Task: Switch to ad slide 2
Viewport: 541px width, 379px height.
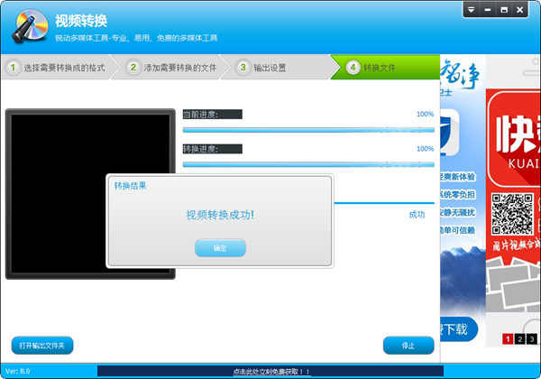Action: [519, 339]
